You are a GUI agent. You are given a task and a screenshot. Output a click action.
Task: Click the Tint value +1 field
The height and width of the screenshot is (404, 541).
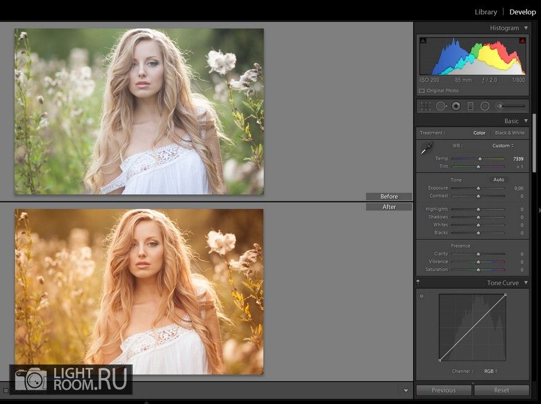point(519,167)
